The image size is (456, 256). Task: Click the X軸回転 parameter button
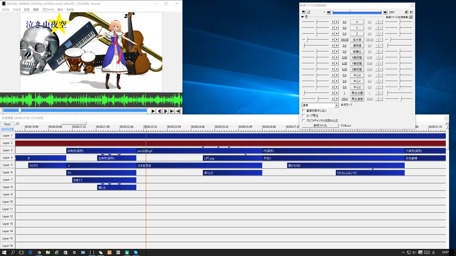coord(357,57)
